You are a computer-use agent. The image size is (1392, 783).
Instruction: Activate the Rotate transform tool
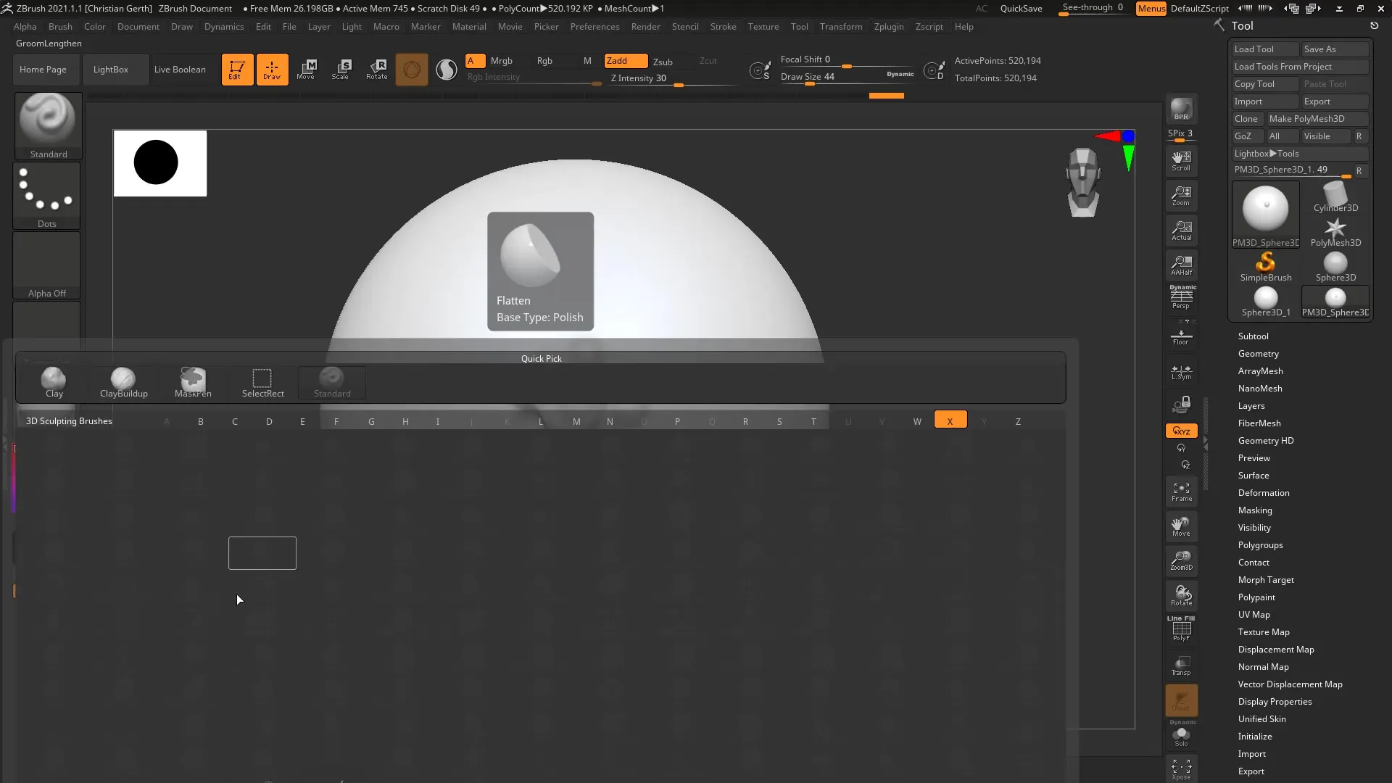(x=376, y=70)
